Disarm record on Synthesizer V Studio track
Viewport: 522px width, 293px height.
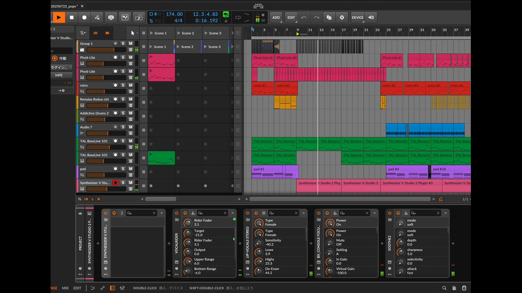point(115,183)
